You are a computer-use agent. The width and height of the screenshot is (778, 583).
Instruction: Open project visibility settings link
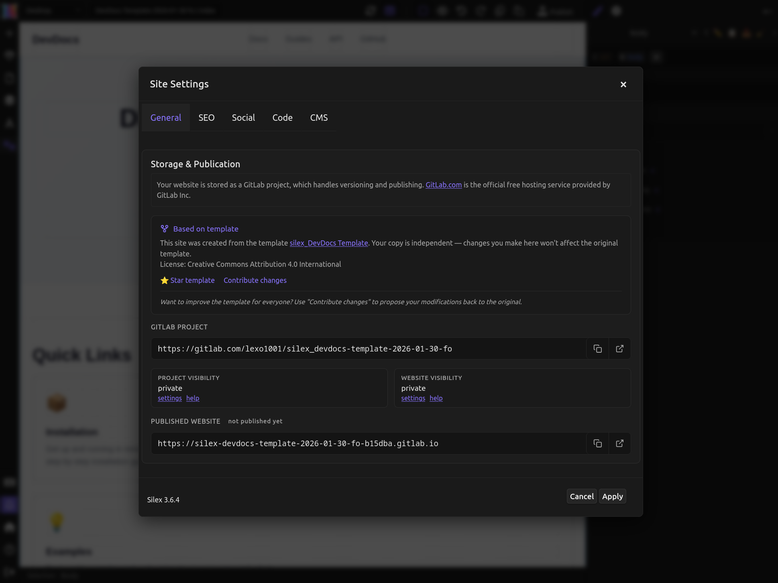(169, 398)
